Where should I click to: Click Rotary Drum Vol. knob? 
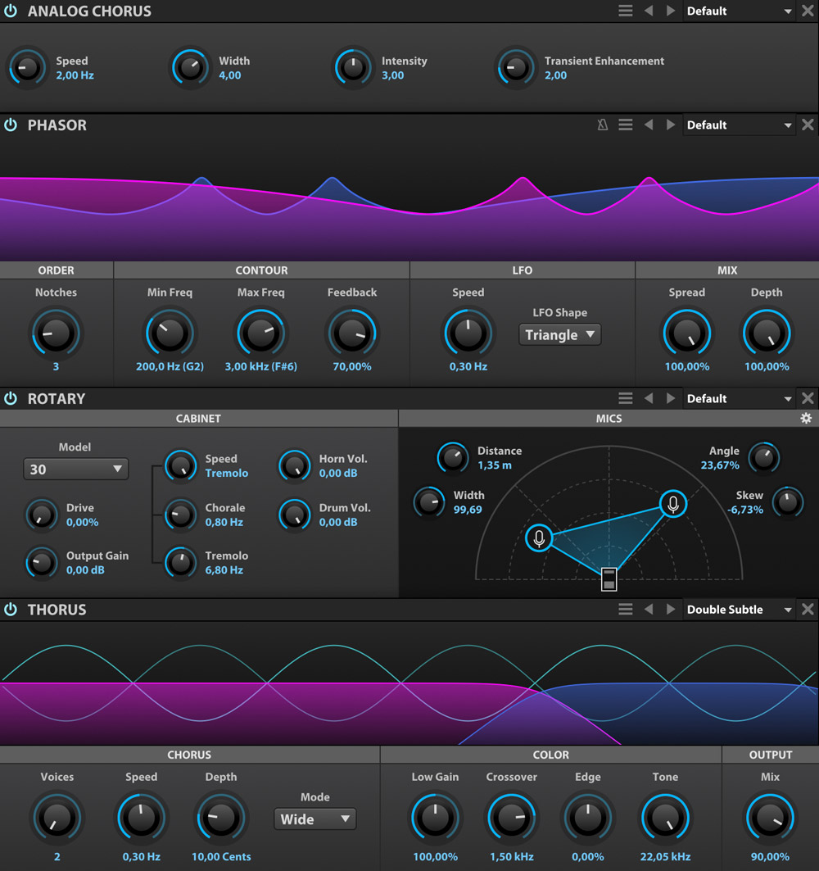click(294, 515)
